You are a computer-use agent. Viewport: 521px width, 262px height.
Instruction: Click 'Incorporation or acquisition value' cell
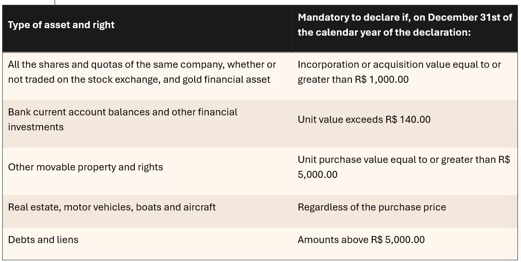point(399,72)
